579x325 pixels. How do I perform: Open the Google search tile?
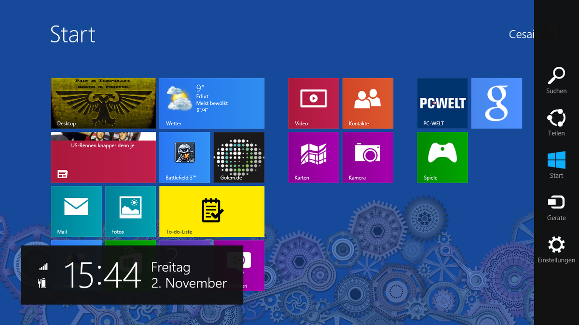[496, 103]
